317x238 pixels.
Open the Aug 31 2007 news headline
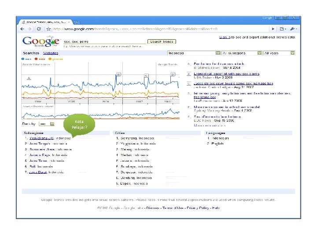(x=233, y=83)
